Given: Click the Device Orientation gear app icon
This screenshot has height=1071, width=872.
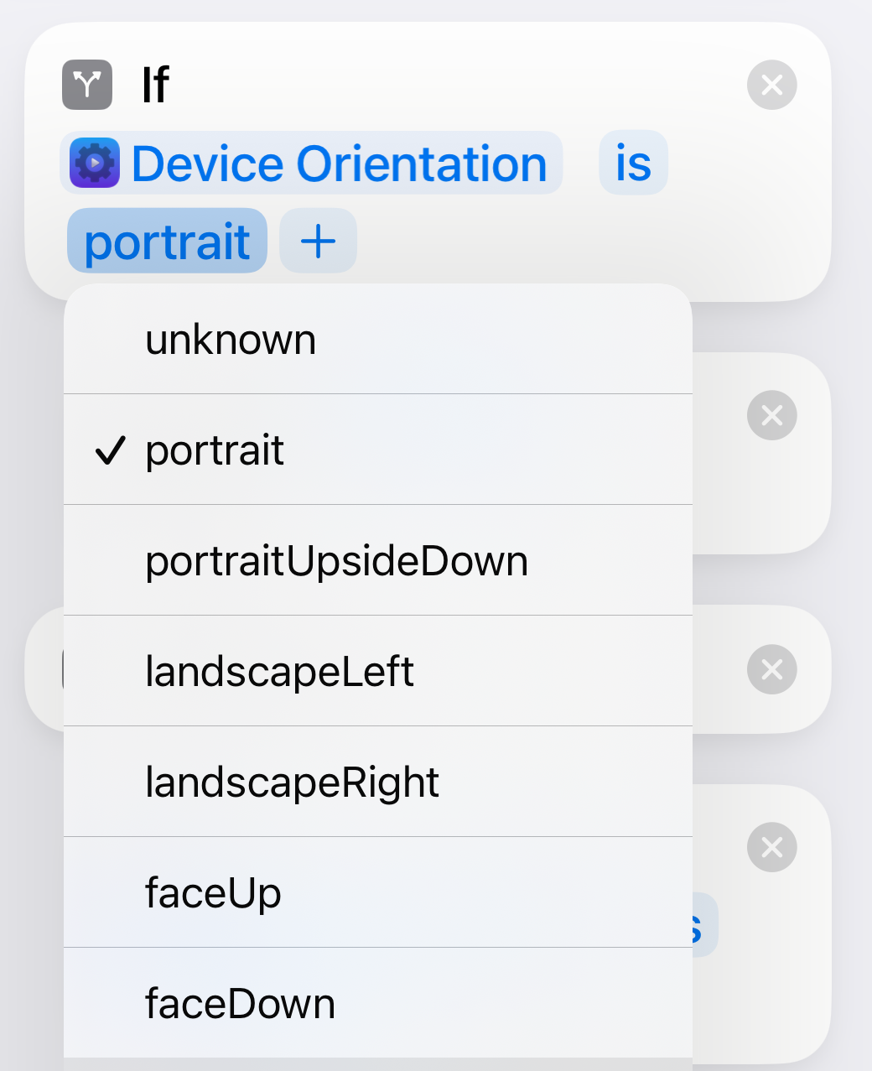Looking at the screenshot, I should 95,163.
